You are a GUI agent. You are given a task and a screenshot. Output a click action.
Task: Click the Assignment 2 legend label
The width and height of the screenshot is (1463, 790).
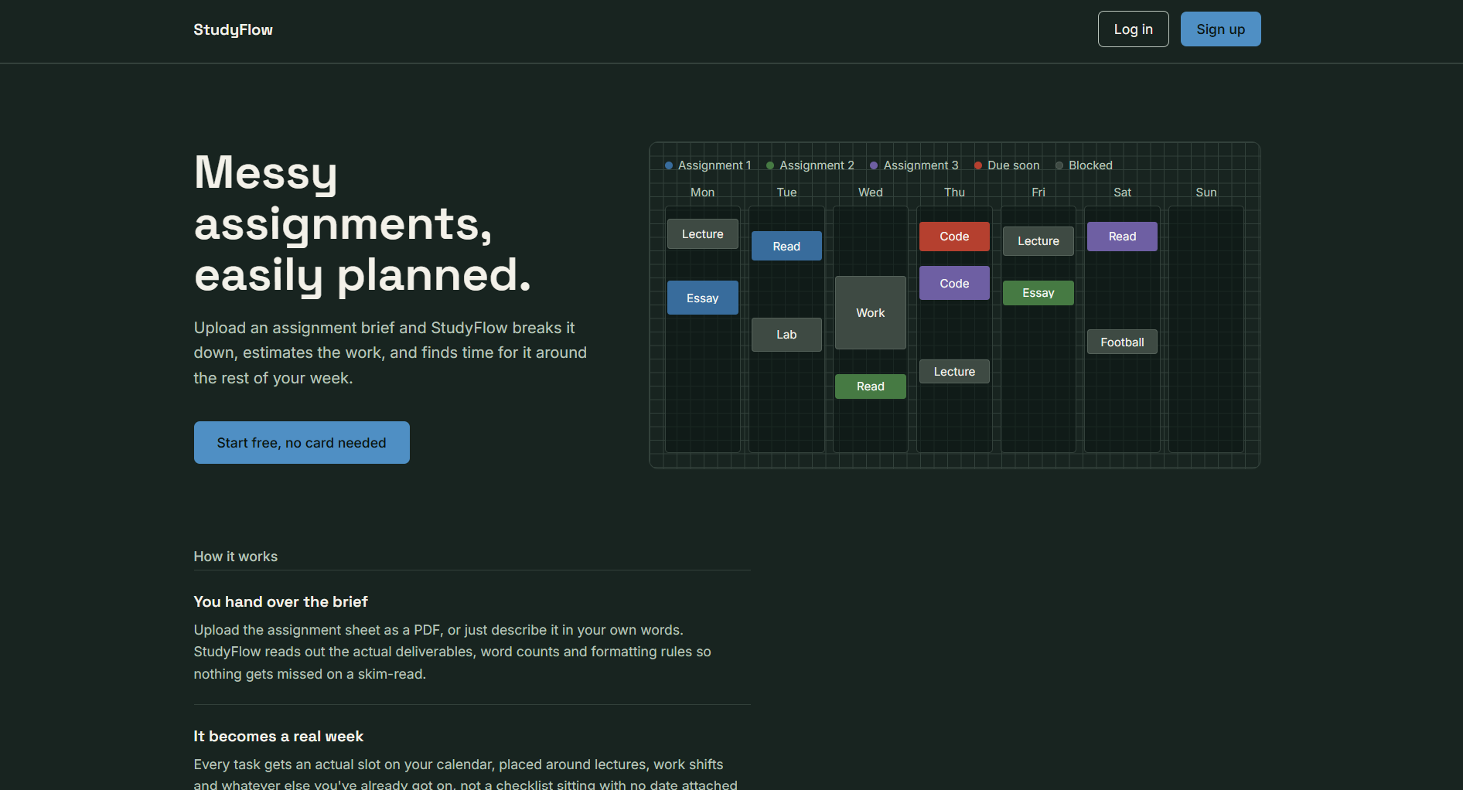click(817, 165)
